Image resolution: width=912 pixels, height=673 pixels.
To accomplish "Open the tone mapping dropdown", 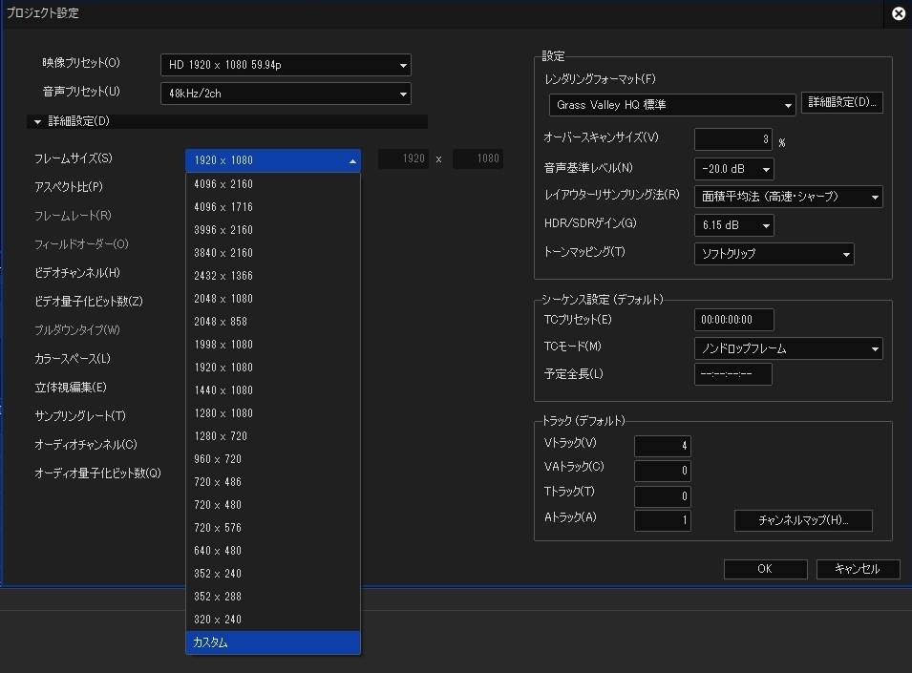I will point(773,254).
